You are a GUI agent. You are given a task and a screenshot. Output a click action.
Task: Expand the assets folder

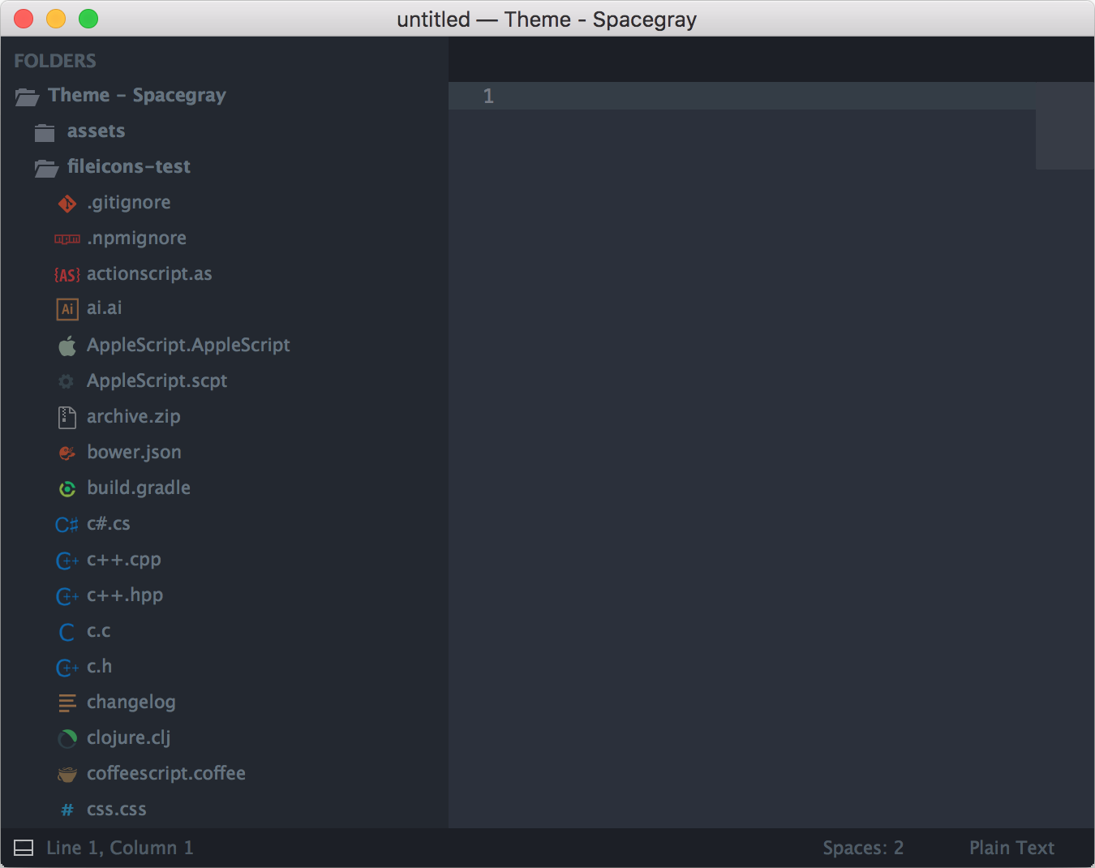[45, 132]
